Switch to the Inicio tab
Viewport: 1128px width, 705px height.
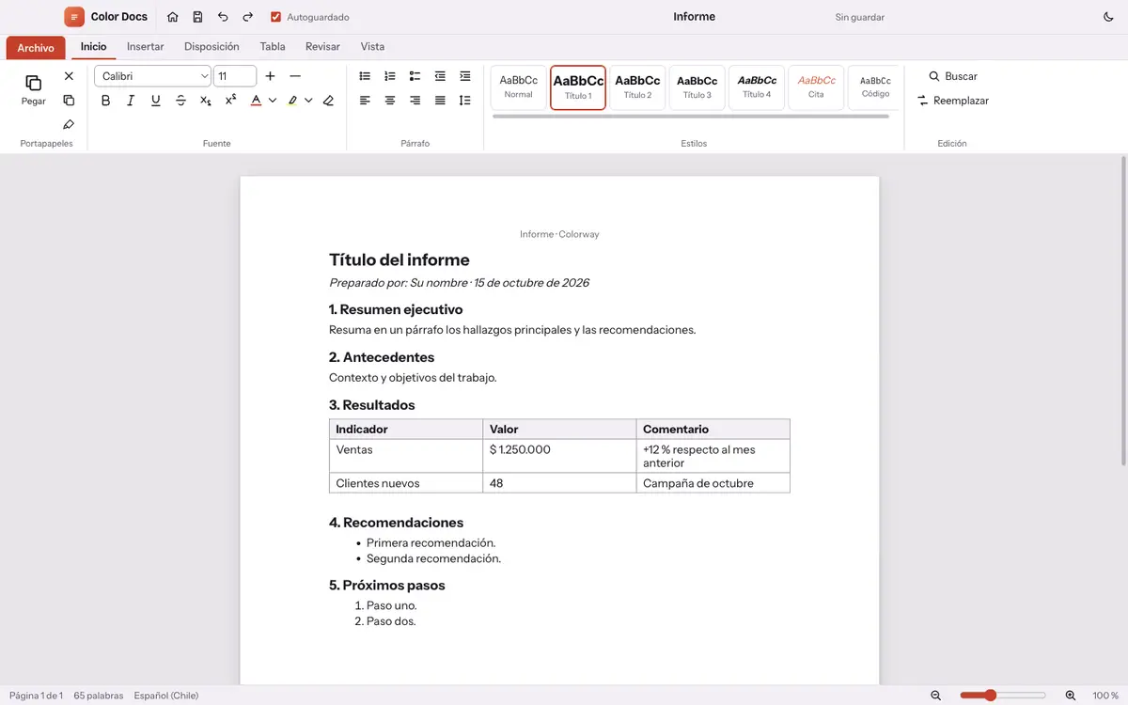94,46
